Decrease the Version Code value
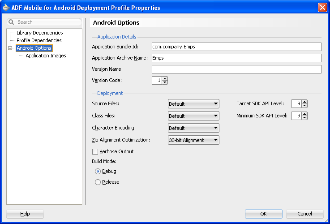Viewport: 330px width, 224px height. tap(165, 82)
